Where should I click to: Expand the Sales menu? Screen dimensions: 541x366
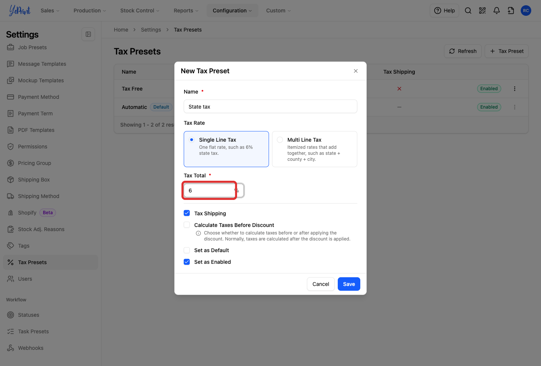50,11
